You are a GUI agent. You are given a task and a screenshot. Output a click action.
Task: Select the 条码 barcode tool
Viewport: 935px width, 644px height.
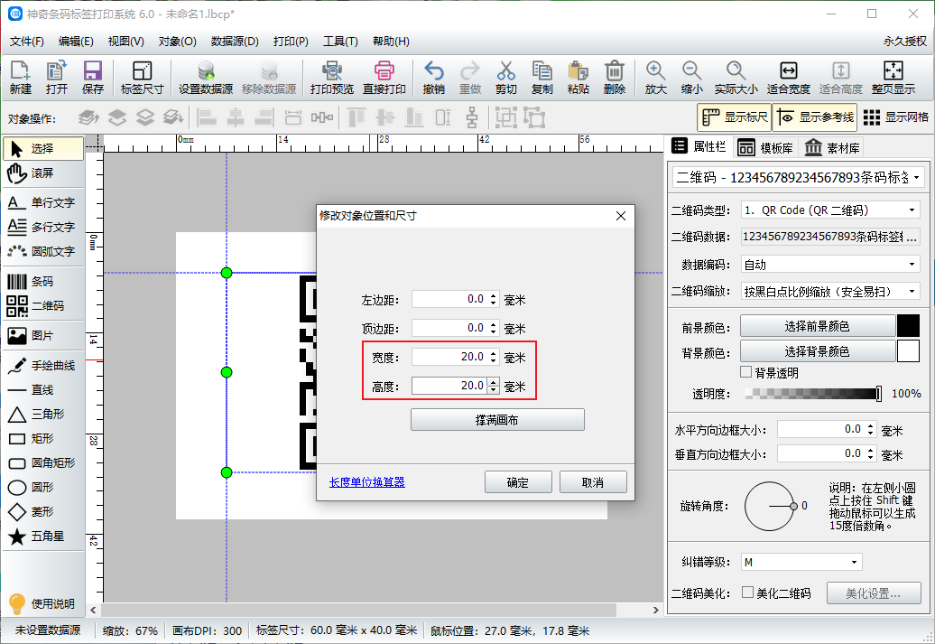click(43, 281)
